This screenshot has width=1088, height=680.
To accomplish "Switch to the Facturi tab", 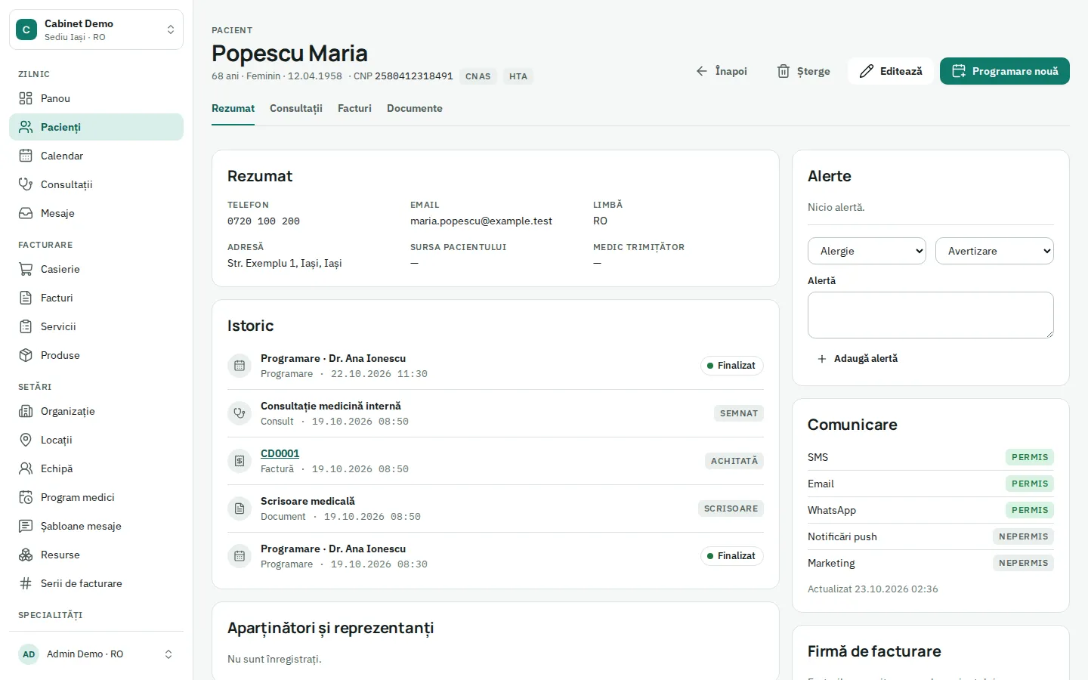I will point(354,108).
